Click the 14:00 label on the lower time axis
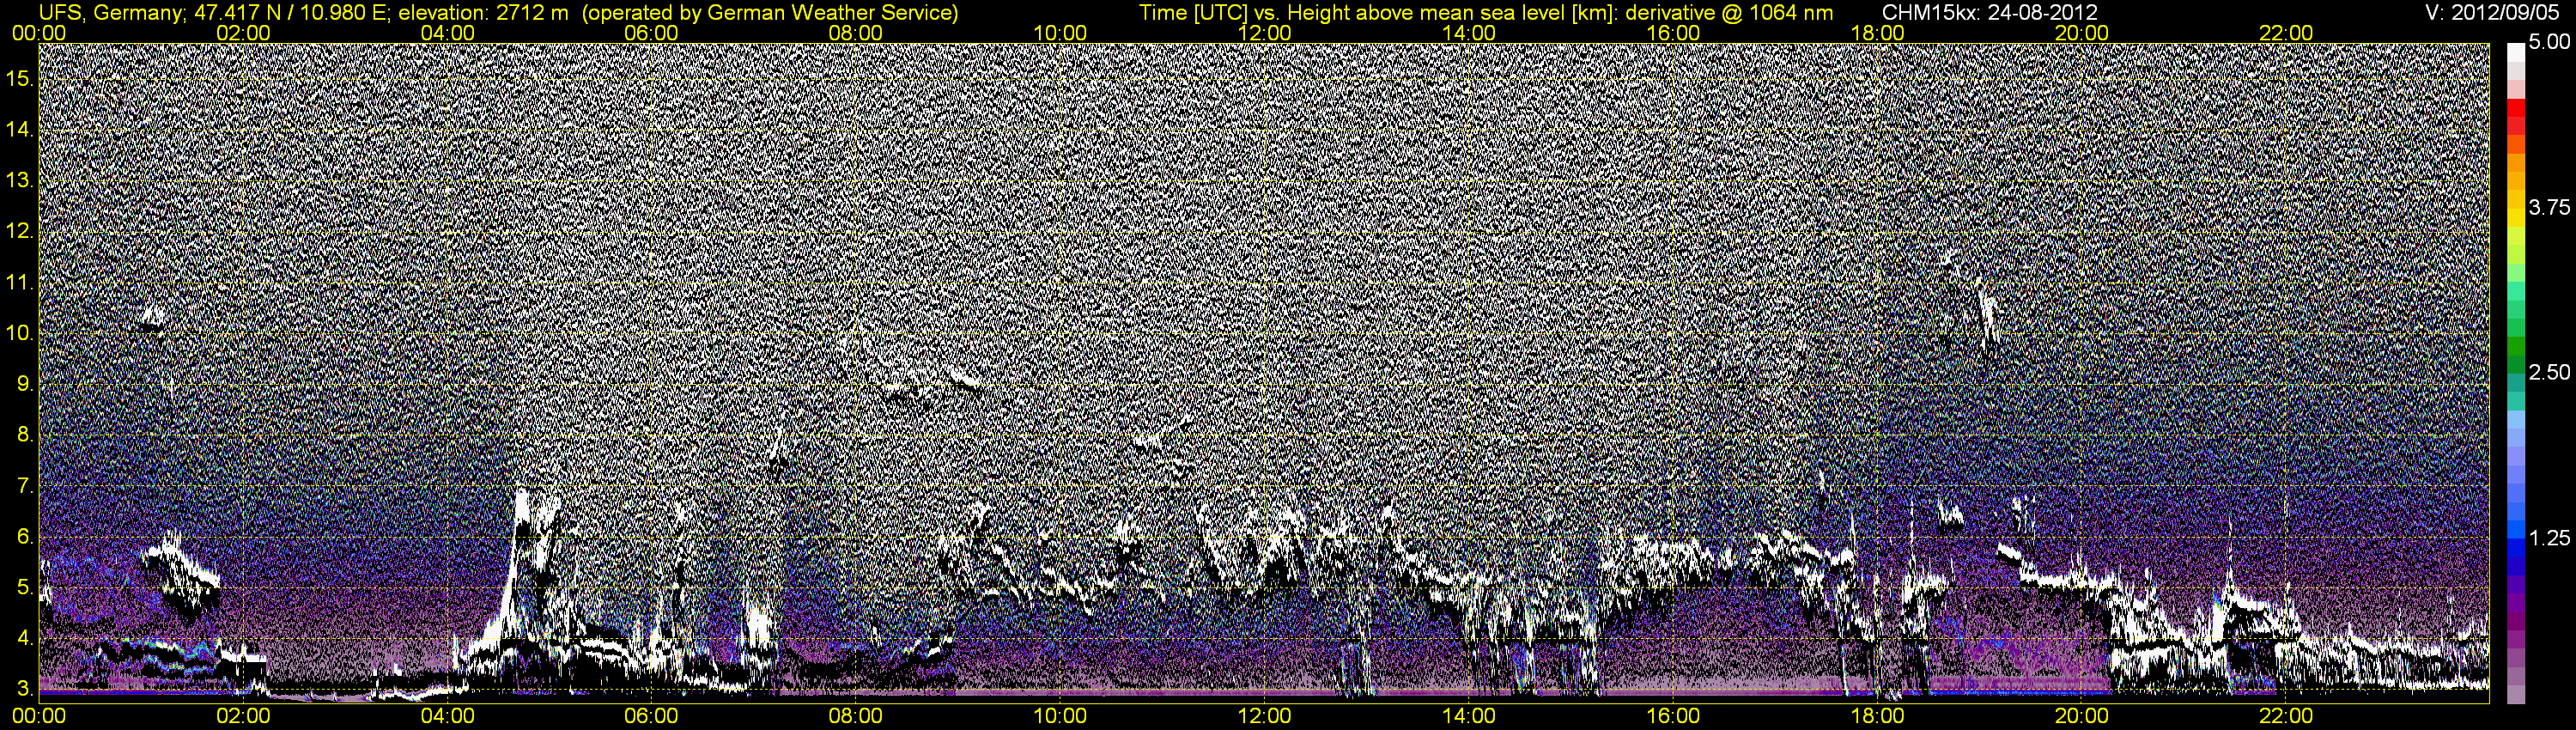2576x730 pixels. click(x=1469, y=716)
